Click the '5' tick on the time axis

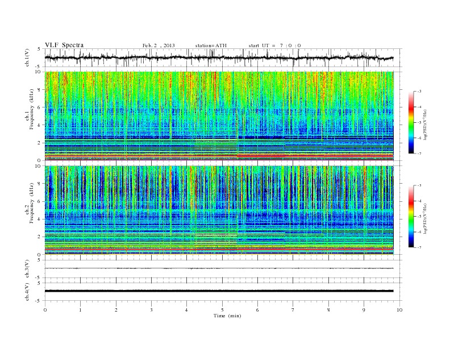[222, 310]
